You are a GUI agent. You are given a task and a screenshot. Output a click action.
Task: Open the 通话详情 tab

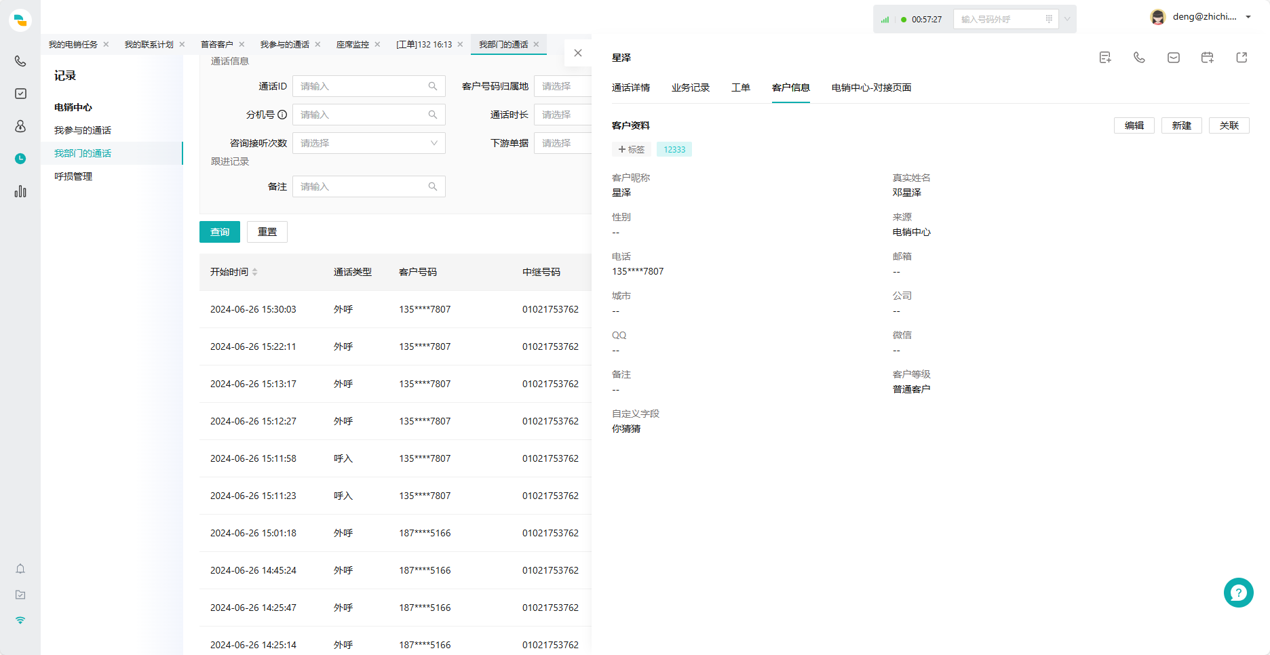point(631,87)
